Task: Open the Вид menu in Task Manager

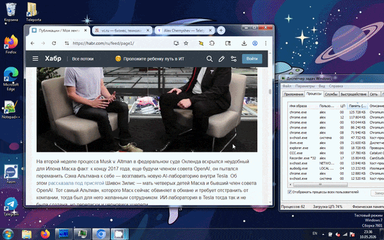Action: (321, 86)
